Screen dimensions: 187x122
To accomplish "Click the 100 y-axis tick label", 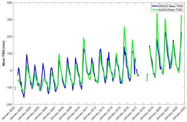I will pyautogui.click(x=10, y=53).
